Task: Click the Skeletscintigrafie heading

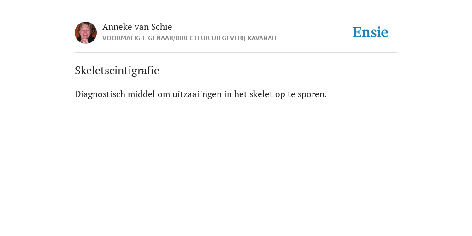Action: pos(117,71)
